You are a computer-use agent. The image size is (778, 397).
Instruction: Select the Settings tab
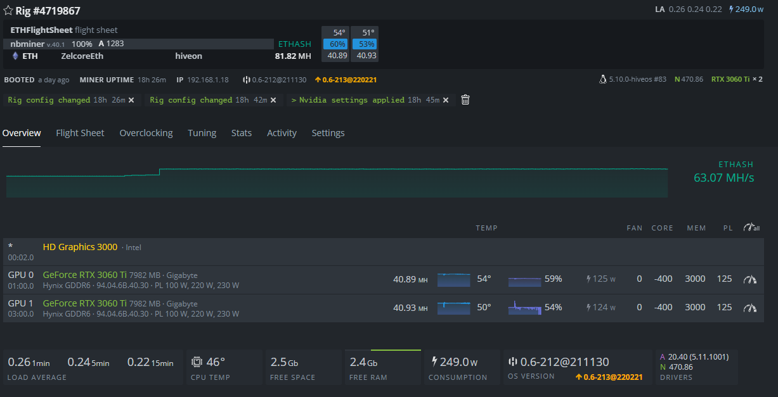(x=328, y=133)
